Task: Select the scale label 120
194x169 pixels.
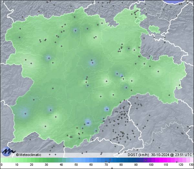Action: [x=181, y=165]
